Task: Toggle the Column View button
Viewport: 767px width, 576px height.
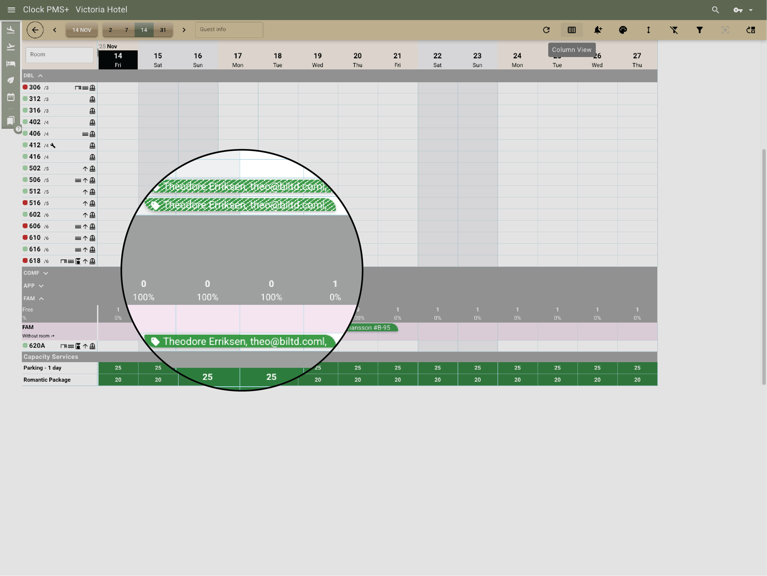Action: (571, 30)
